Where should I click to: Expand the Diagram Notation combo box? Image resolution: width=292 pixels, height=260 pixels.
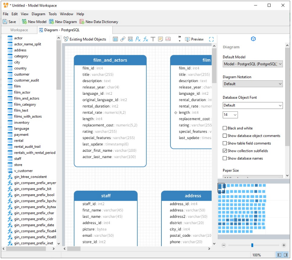click(x=252, y=84)
